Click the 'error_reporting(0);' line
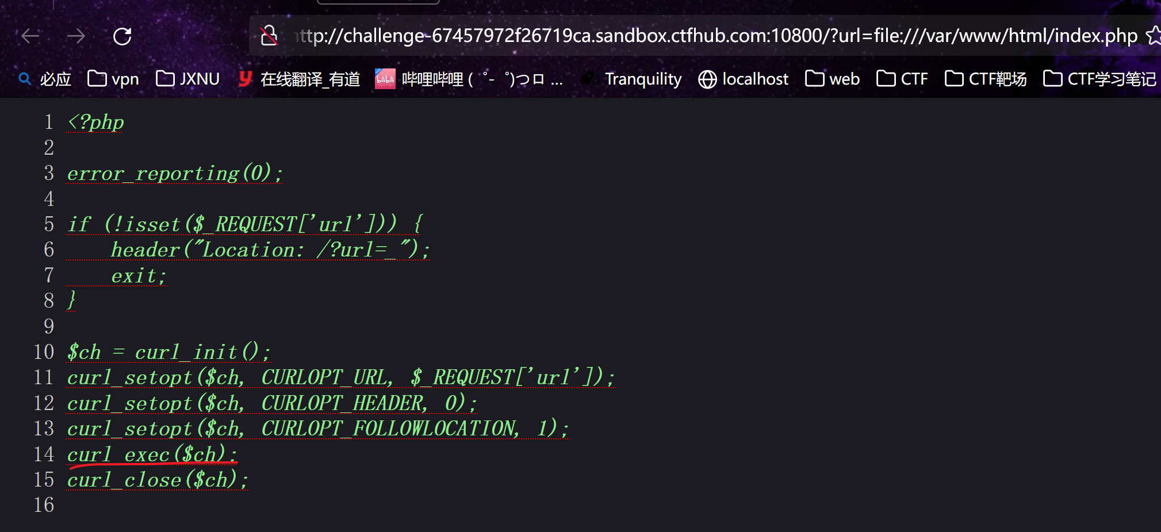Screen dimensions: 1161x532 175,173
